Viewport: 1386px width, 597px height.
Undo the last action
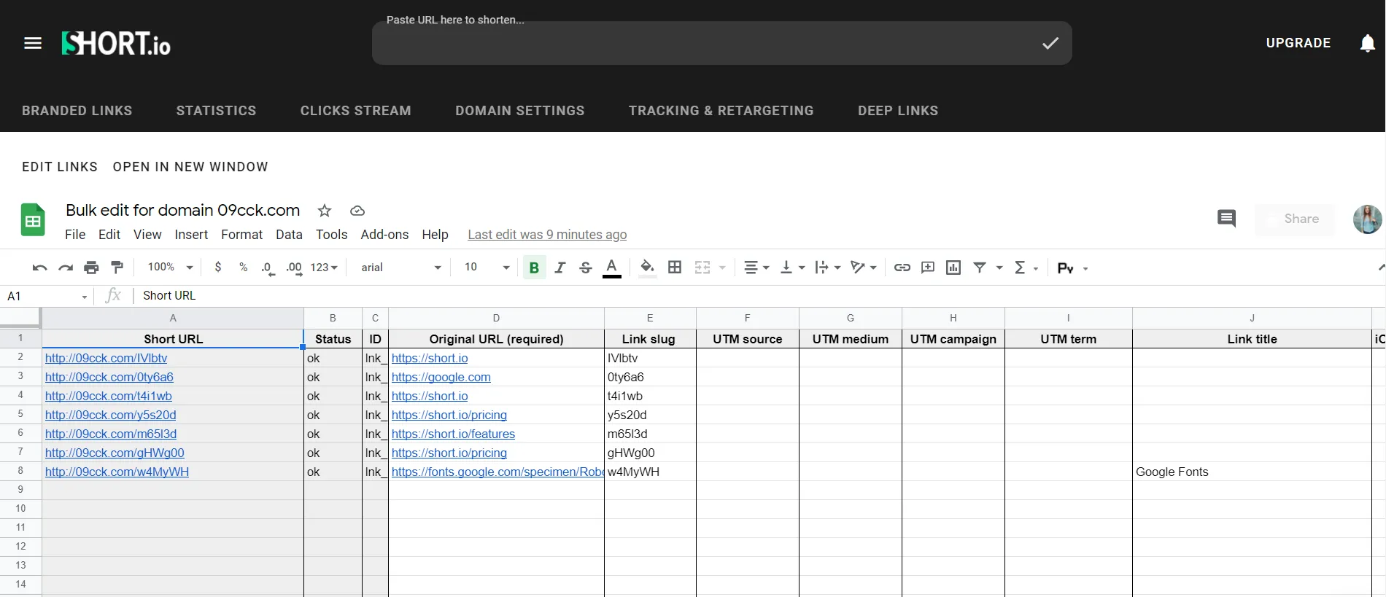[x=39, y=268]
